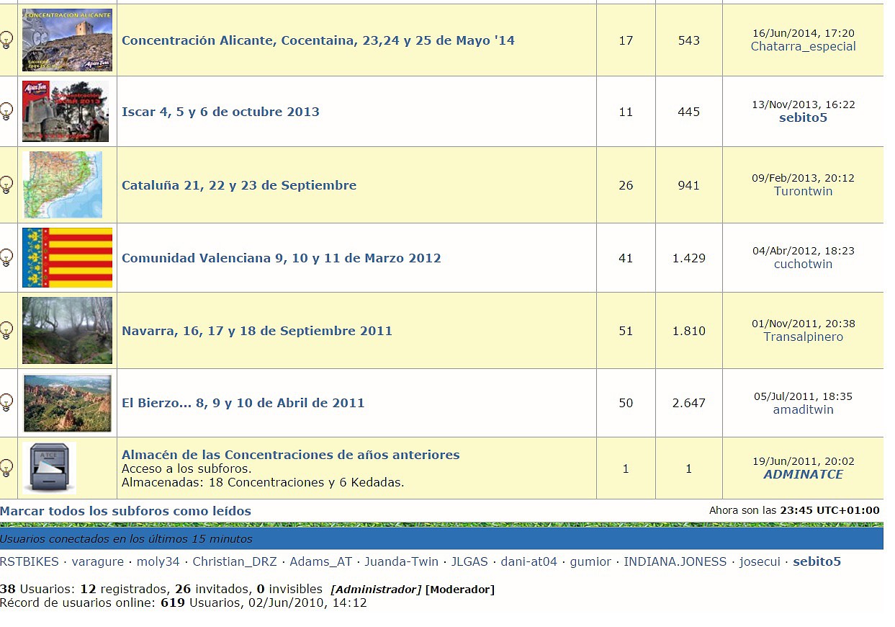Open Navarra Septiembre 2011 forum link
Screen dimensions: 895x627
(x=257, y=331)
